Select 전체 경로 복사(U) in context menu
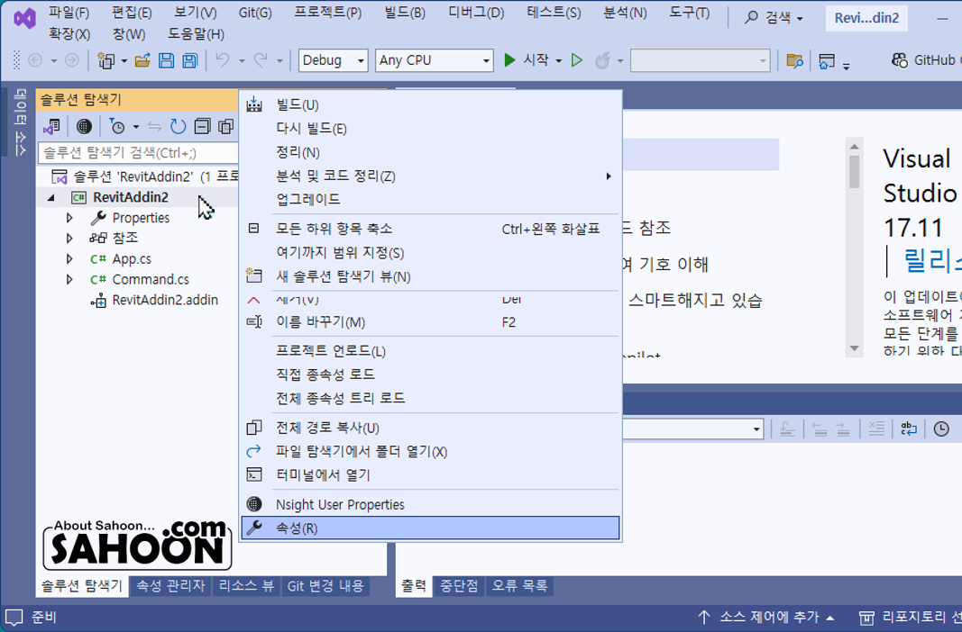The height and width of the screenshot is (632, 962). click(x=431, y=428)
